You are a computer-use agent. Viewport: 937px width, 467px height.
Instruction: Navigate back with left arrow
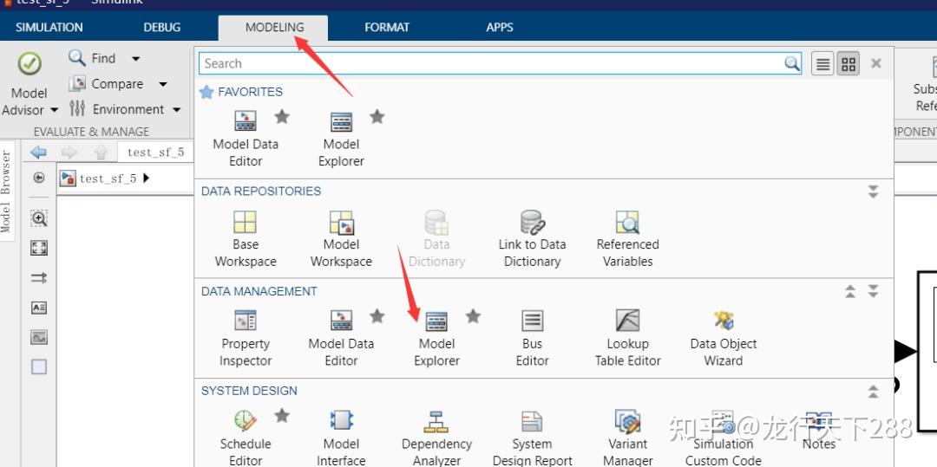pos(38,152)
